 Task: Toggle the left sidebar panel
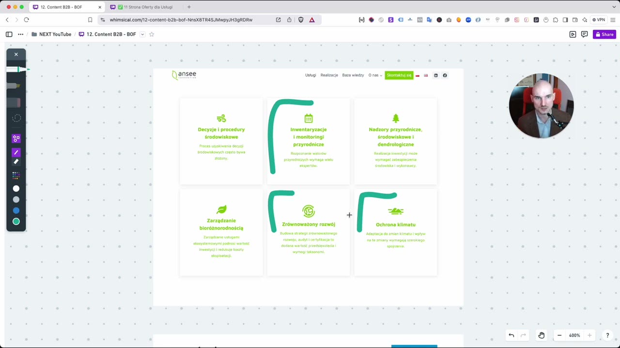9,34
